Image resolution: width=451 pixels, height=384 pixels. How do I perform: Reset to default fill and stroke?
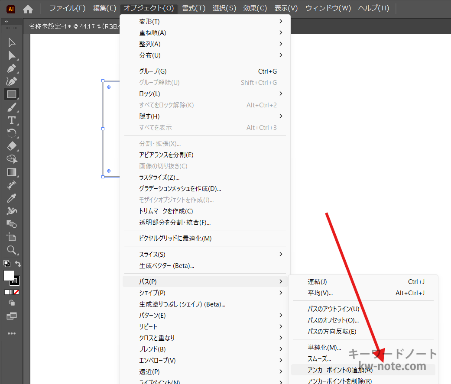(x=6, y=263)
